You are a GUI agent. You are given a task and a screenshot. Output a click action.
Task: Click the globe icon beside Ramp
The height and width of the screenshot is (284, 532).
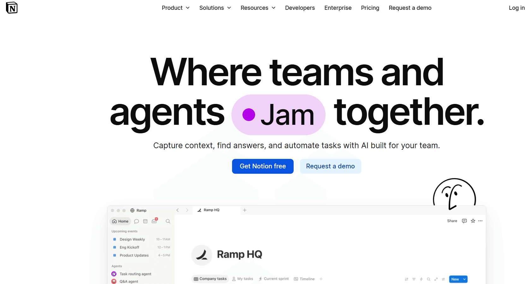[132, 210]
